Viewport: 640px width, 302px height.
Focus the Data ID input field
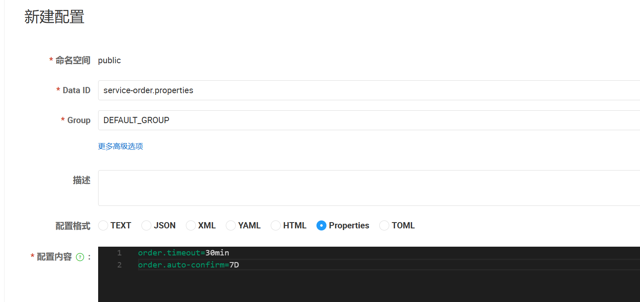(366, 90)
